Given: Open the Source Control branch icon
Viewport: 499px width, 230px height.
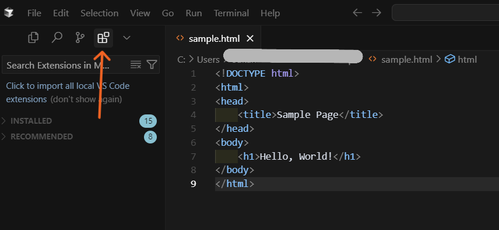Looking at the screenshot, I should coord(79,38).
